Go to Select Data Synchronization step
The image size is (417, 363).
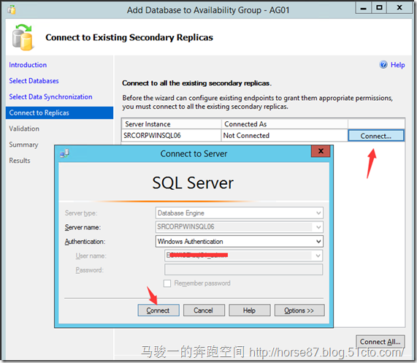(x=50, y=97)
